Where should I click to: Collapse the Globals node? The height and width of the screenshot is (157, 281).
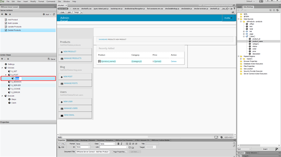point(2,68)
